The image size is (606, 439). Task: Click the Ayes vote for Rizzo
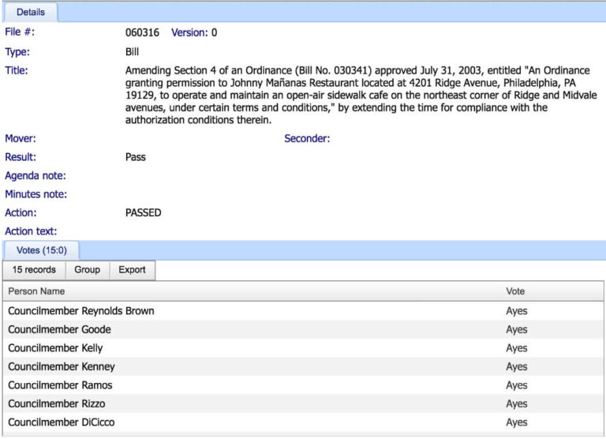click(517, 403)
